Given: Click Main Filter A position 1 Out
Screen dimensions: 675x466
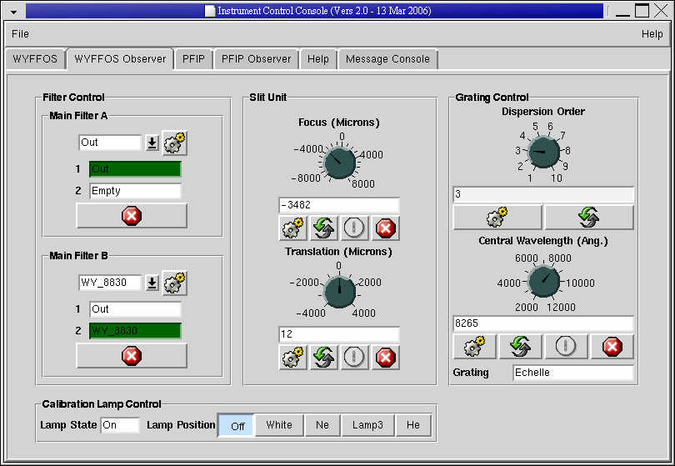Looking at the screenshot, I should 135,169.
